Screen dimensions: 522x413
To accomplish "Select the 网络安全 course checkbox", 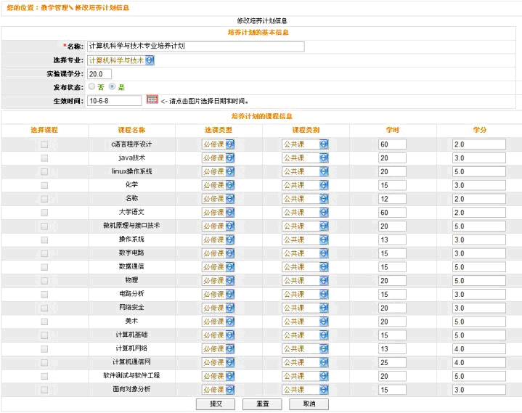I will point(44,308).
